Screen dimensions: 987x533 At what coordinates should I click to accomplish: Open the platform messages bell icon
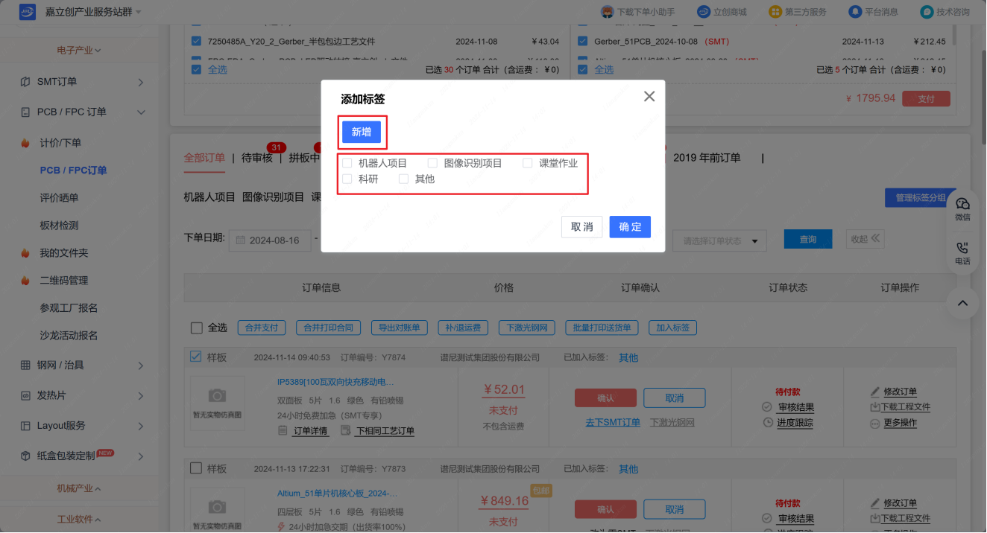pos(855,12)
